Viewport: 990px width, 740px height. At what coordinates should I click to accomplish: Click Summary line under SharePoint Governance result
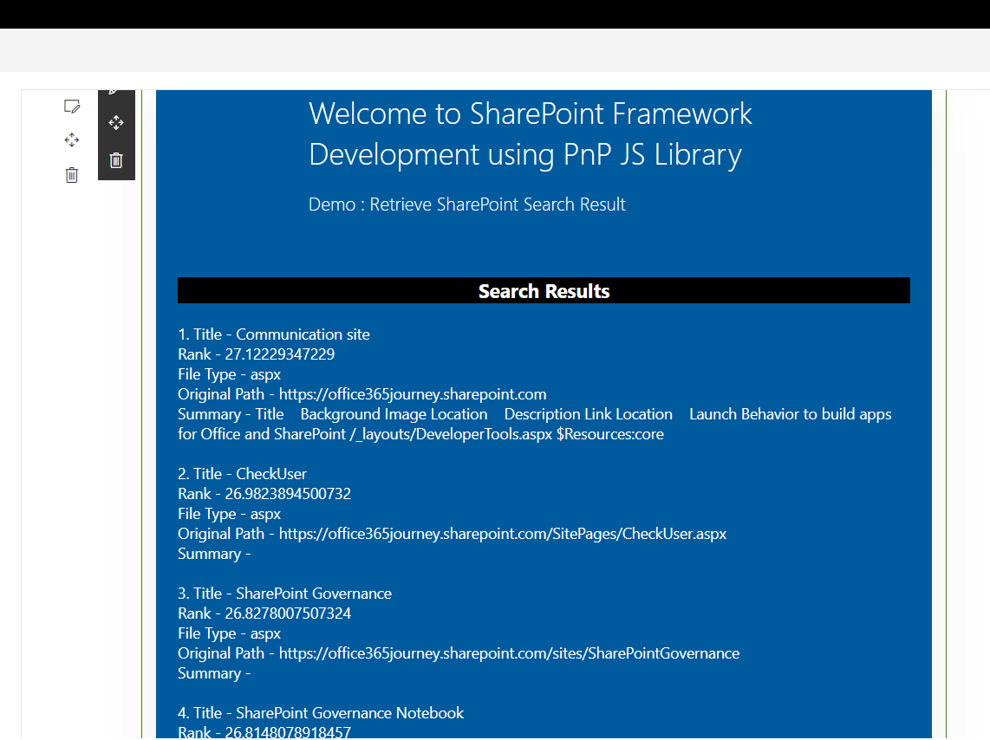214,673
